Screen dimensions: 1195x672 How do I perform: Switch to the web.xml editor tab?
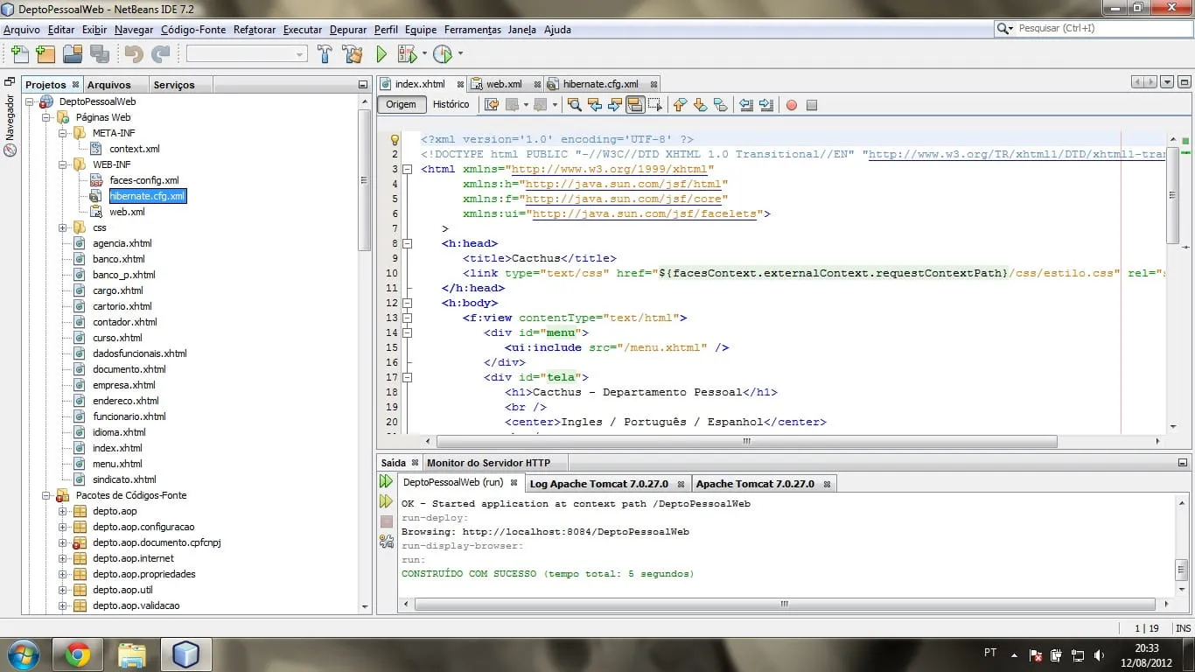pos(503,84)
